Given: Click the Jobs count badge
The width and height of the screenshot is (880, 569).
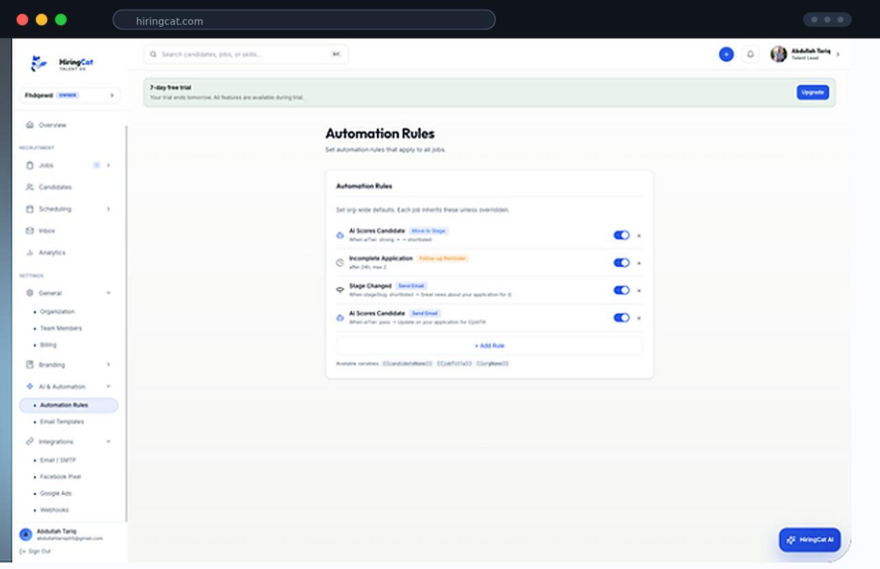Looking at the screenshot, I should (x=97, y=165).
